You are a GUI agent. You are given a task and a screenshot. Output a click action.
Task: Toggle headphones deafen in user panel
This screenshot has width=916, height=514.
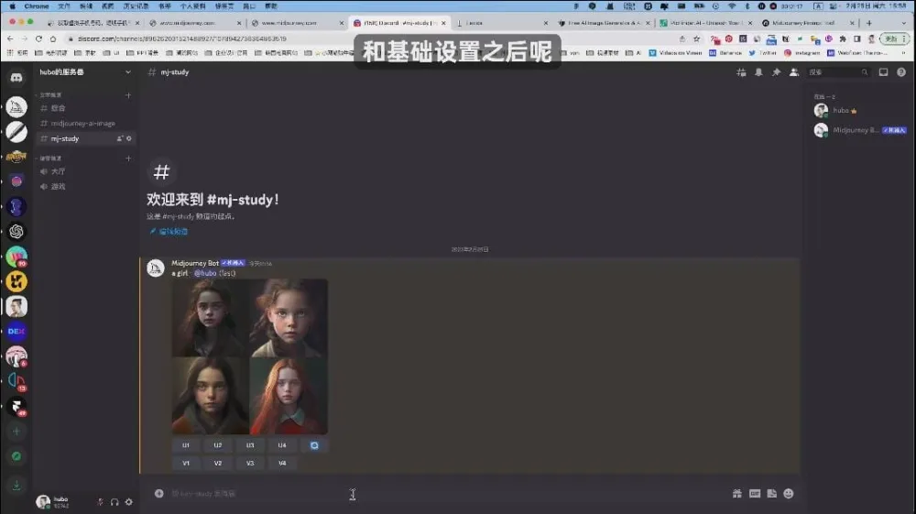coord(114,501)
